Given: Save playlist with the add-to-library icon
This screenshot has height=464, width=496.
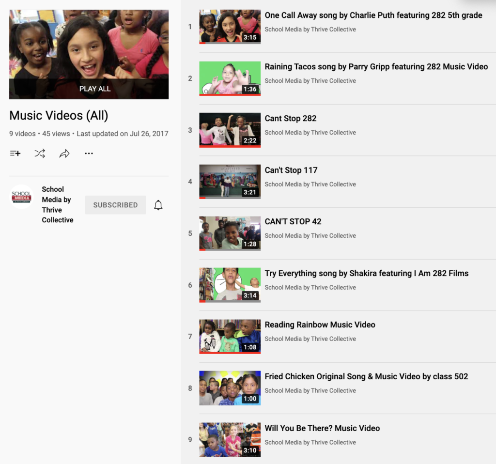Looking at the screenshot, I should (15, 154).
